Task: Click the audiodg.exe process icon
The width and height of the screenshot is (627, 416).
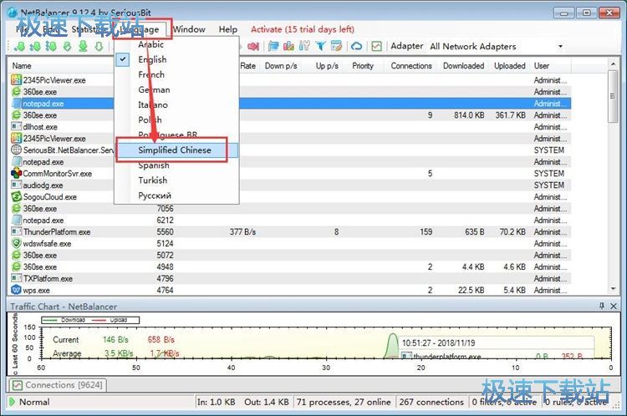Action: 17,185
